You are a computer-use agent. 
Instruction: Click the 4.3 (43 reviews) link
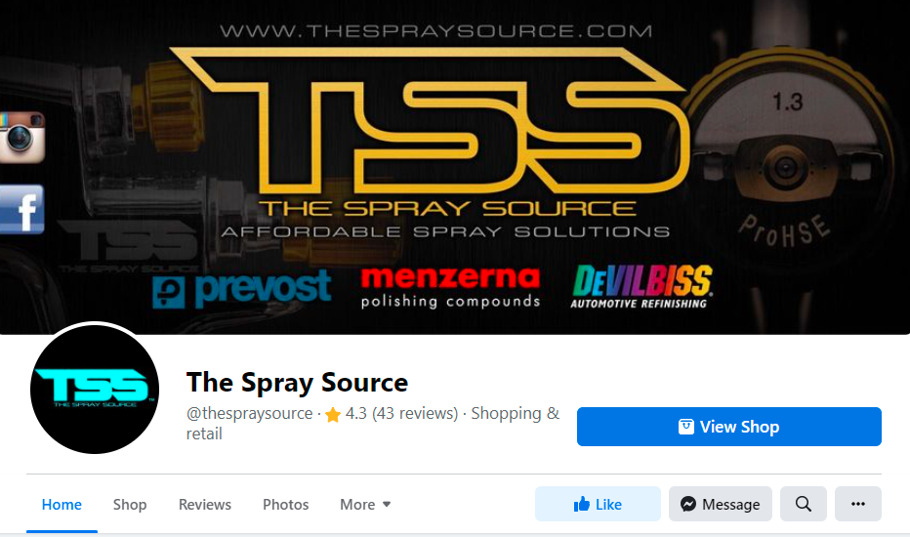click(x=401, y=413)
